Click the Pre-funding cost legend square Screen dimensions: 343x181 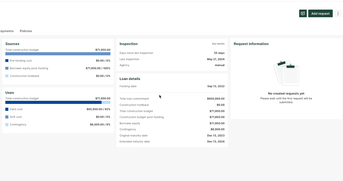click(7, 61)
